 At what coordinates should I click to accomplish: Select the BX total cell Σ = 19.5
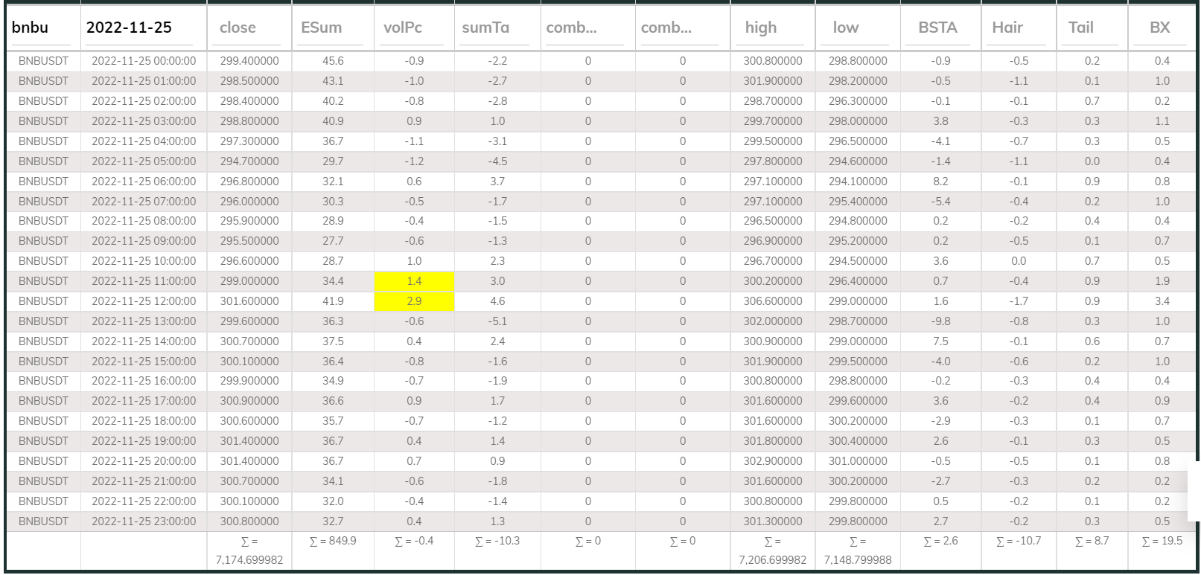point(1162,542)
